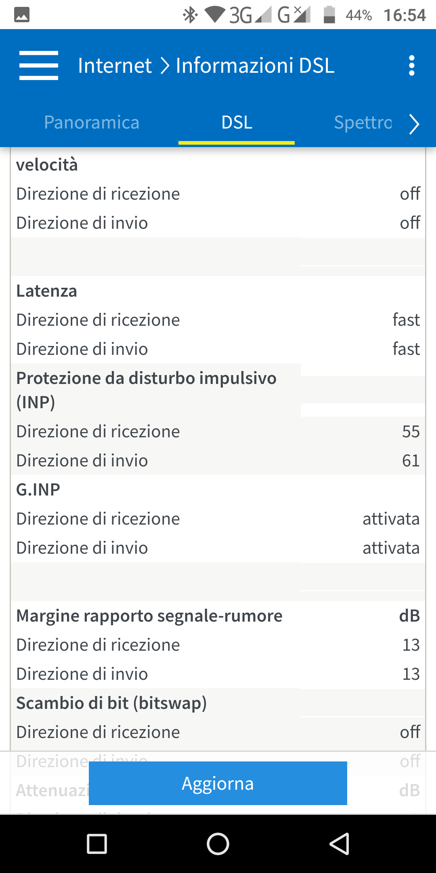Tap the image notification icon
Viewport: 436px width, 873px height.
point(22,15)
